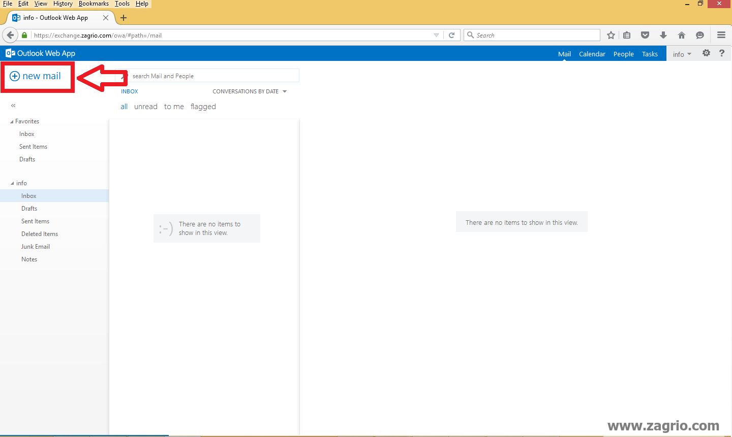
Task: Open Drafts under Favorites
Action: coord(27,159)
